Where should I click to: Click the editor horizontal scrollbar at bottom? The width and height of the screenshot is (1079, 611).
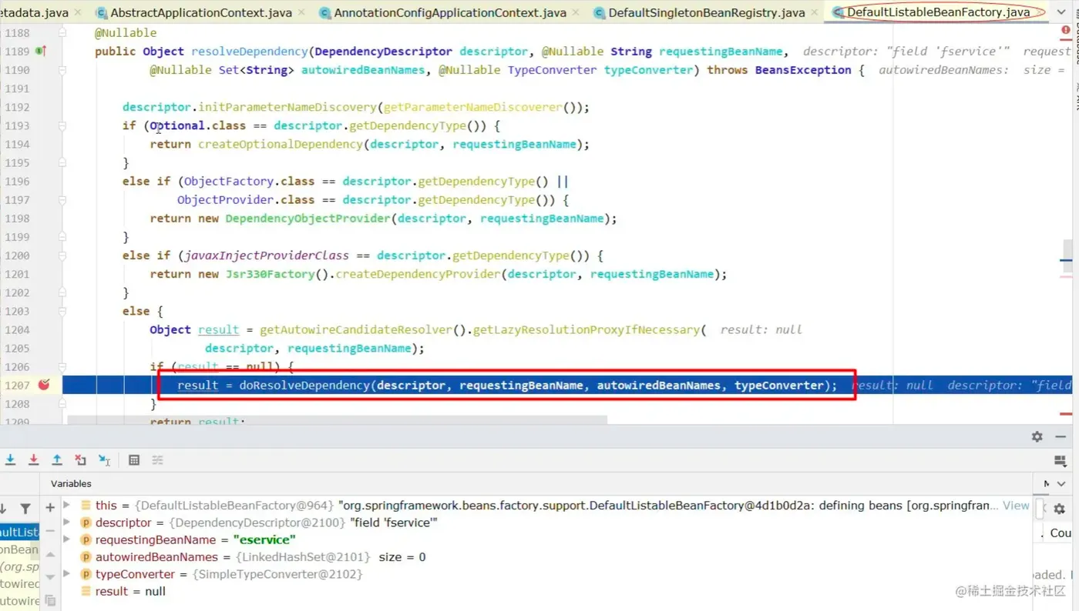[x=337, y=420]
